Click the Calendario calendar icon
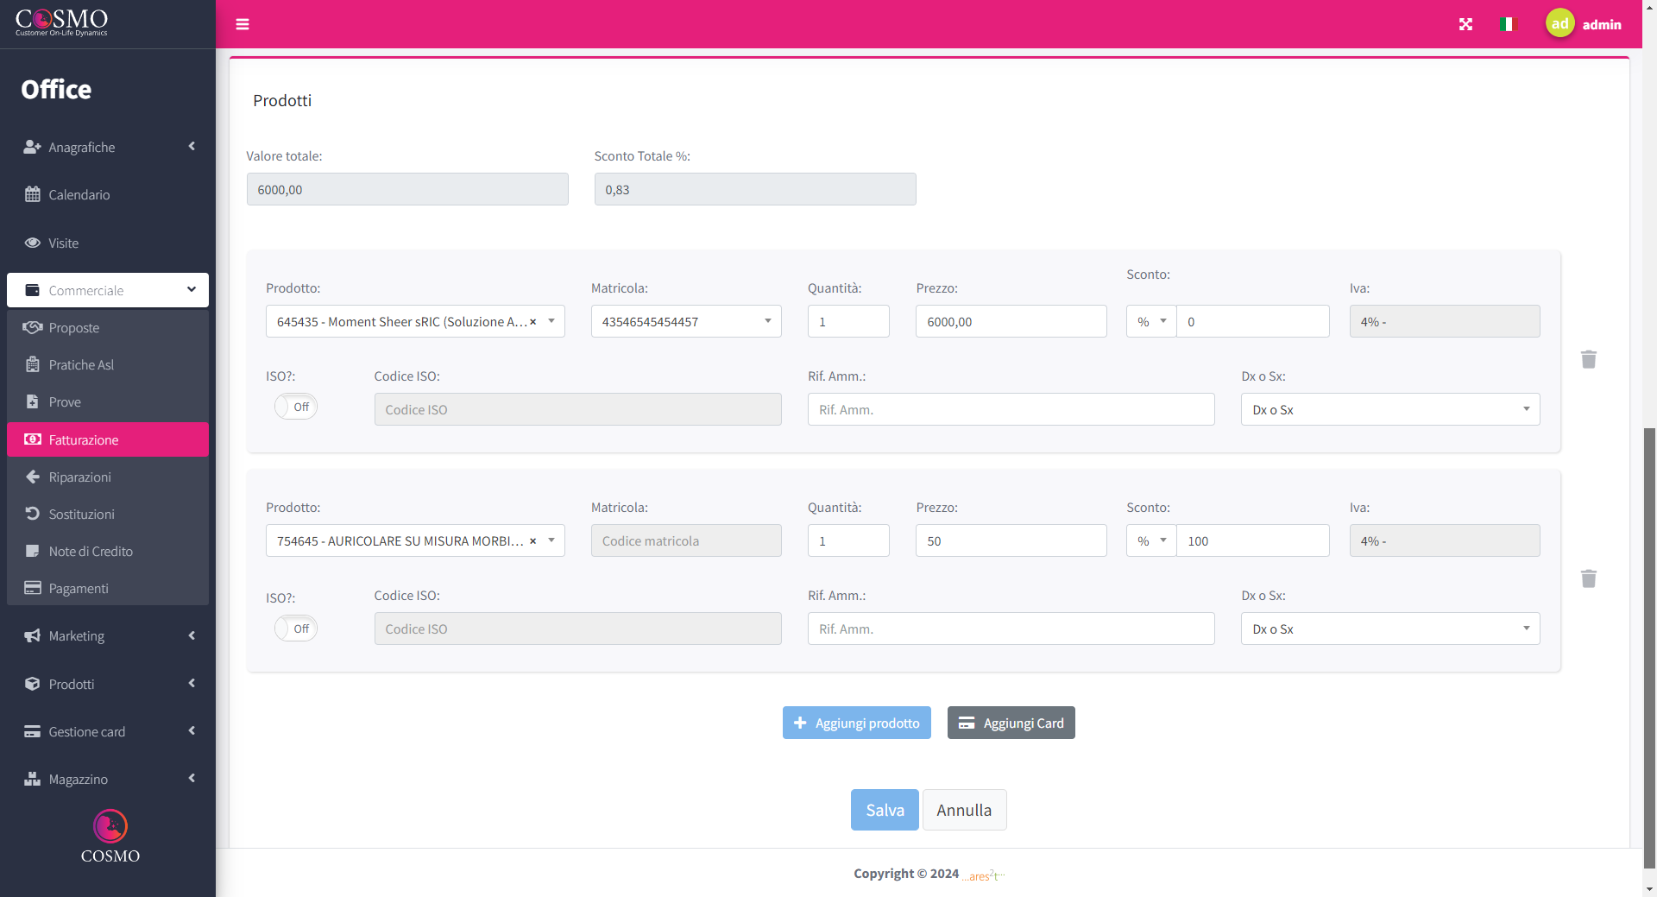 click(x=33, y=194)
